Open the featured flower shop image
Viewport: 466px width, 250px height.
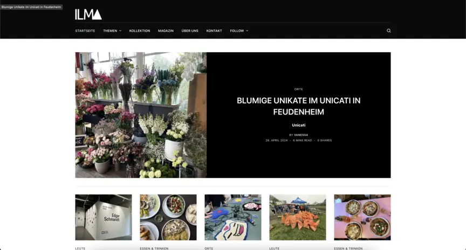[x=141, y=115]
